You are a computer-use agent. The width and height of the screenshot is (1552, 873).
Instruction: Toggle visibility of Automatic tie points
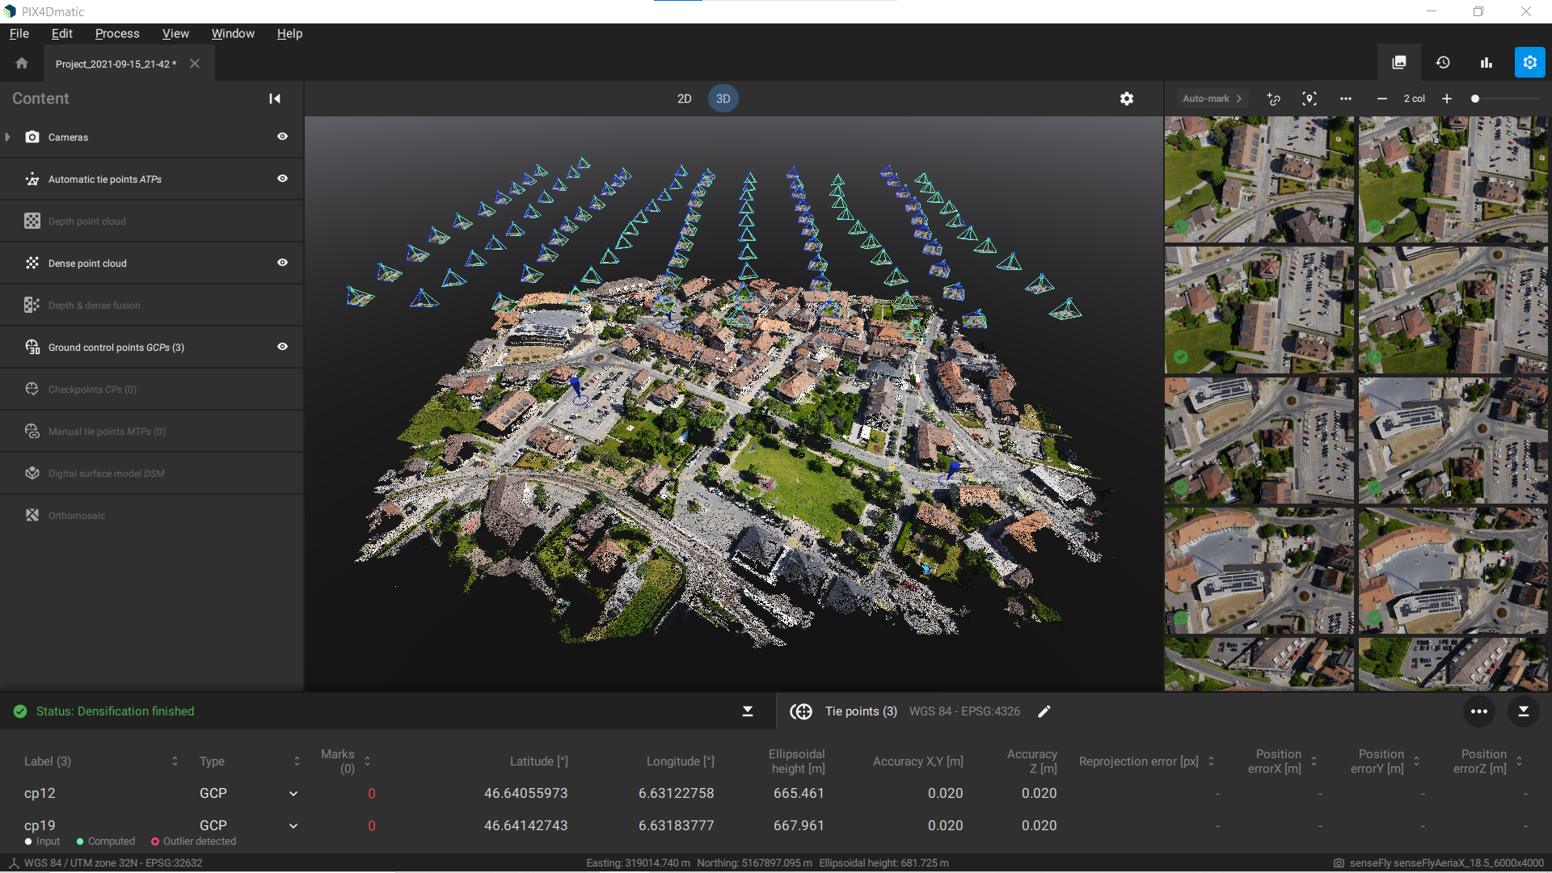pyautogui.click(x=282, y=179)
